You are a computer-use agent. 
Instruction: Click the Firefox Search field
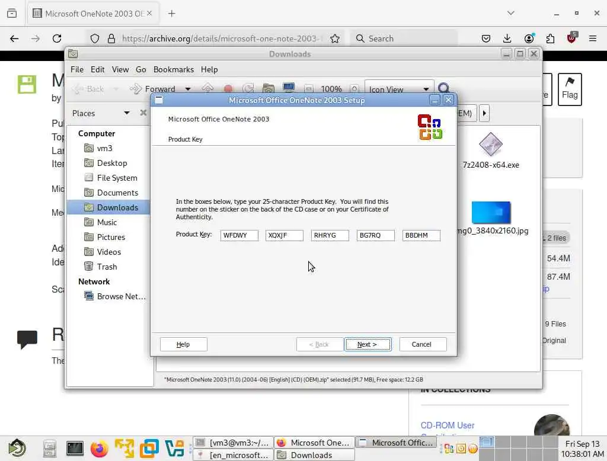[x=404, y=39]
